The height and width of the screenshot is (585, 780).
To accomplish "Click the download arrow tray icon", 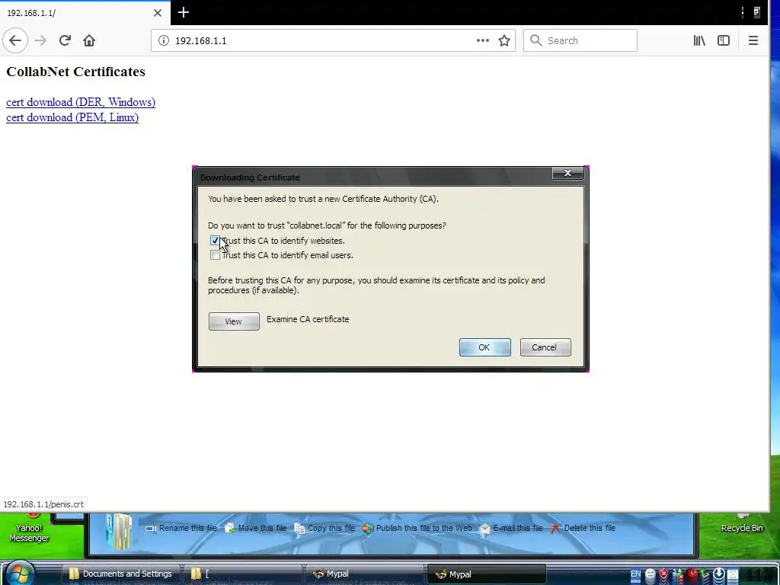I will (x=718, y=574).
